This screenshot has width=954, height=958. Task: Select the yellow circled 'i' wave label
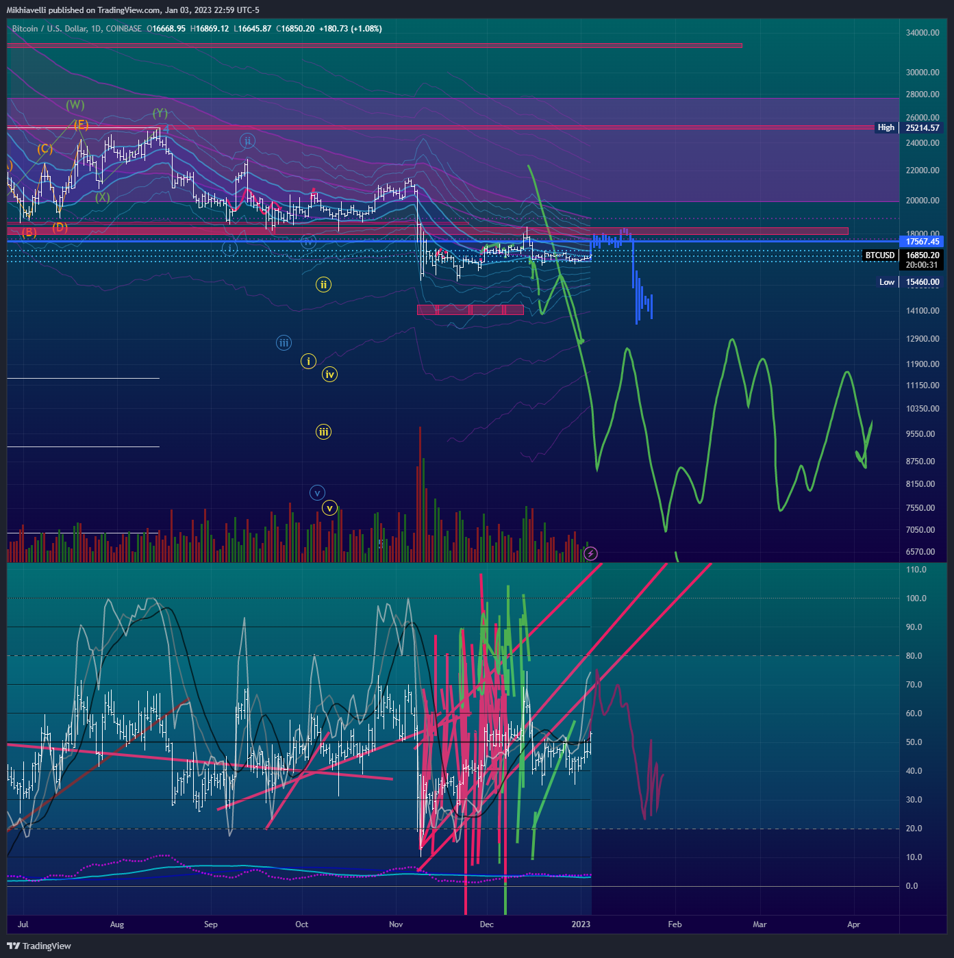tap(308, 361)
